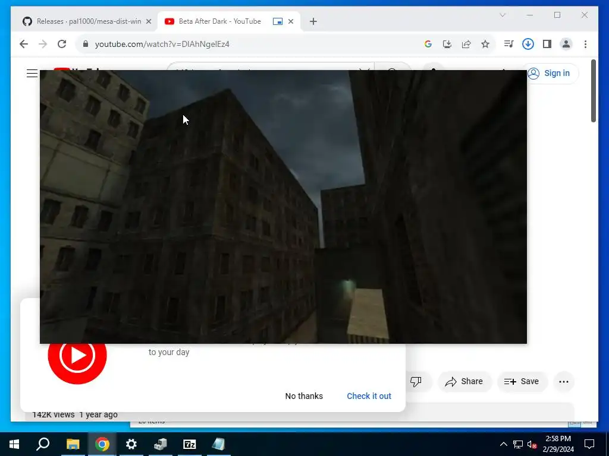This screenshot has width=609, height=456.
Task: Open the Chrome three-dot menu
Action: pos(585,44)
